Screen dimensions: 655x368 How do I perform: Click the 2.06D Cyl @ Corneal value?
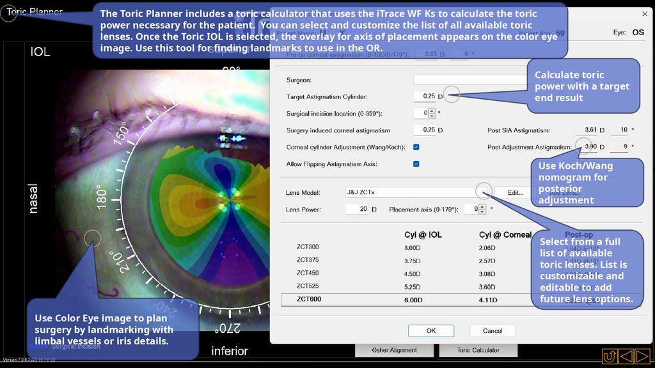(487, 248)
